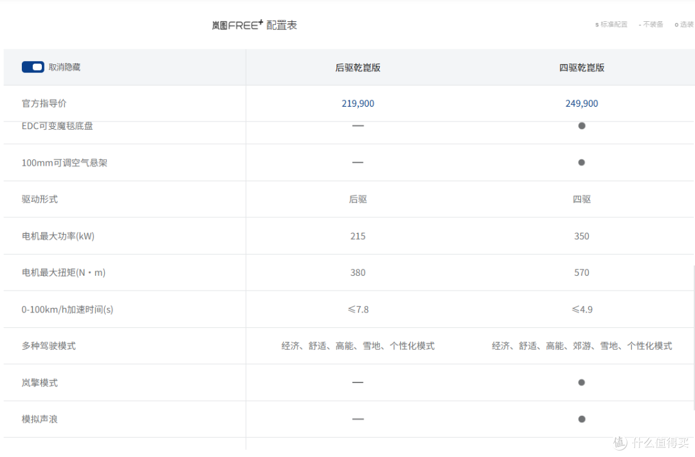Click the 标准配置 legend entry
This screenshot has width=695, height=457.
(611, 24)
